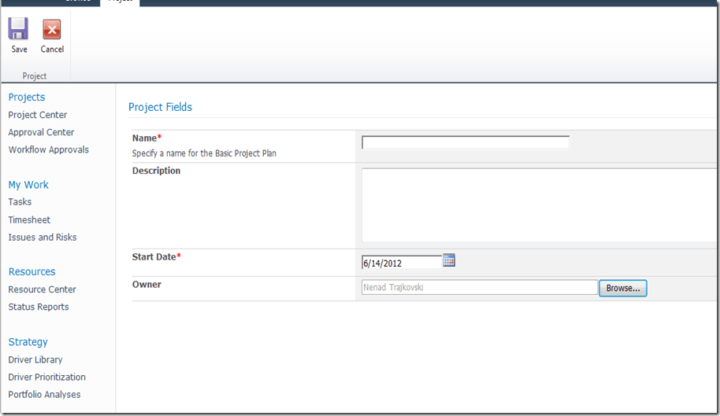Open Project Center from the sidebar
Image resolution: width=720 pixels, height=416 pixels.
pos(38,115)
